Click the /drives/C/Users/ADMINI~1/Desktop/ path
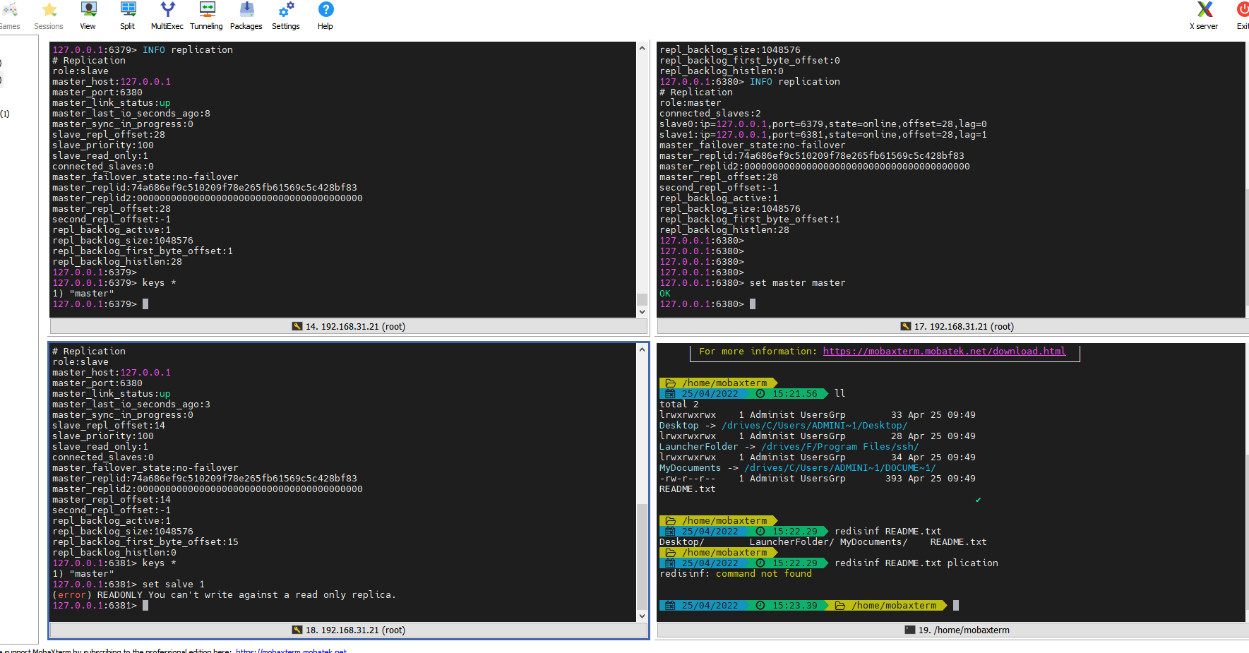The image size is (1249, 653). 814,426
